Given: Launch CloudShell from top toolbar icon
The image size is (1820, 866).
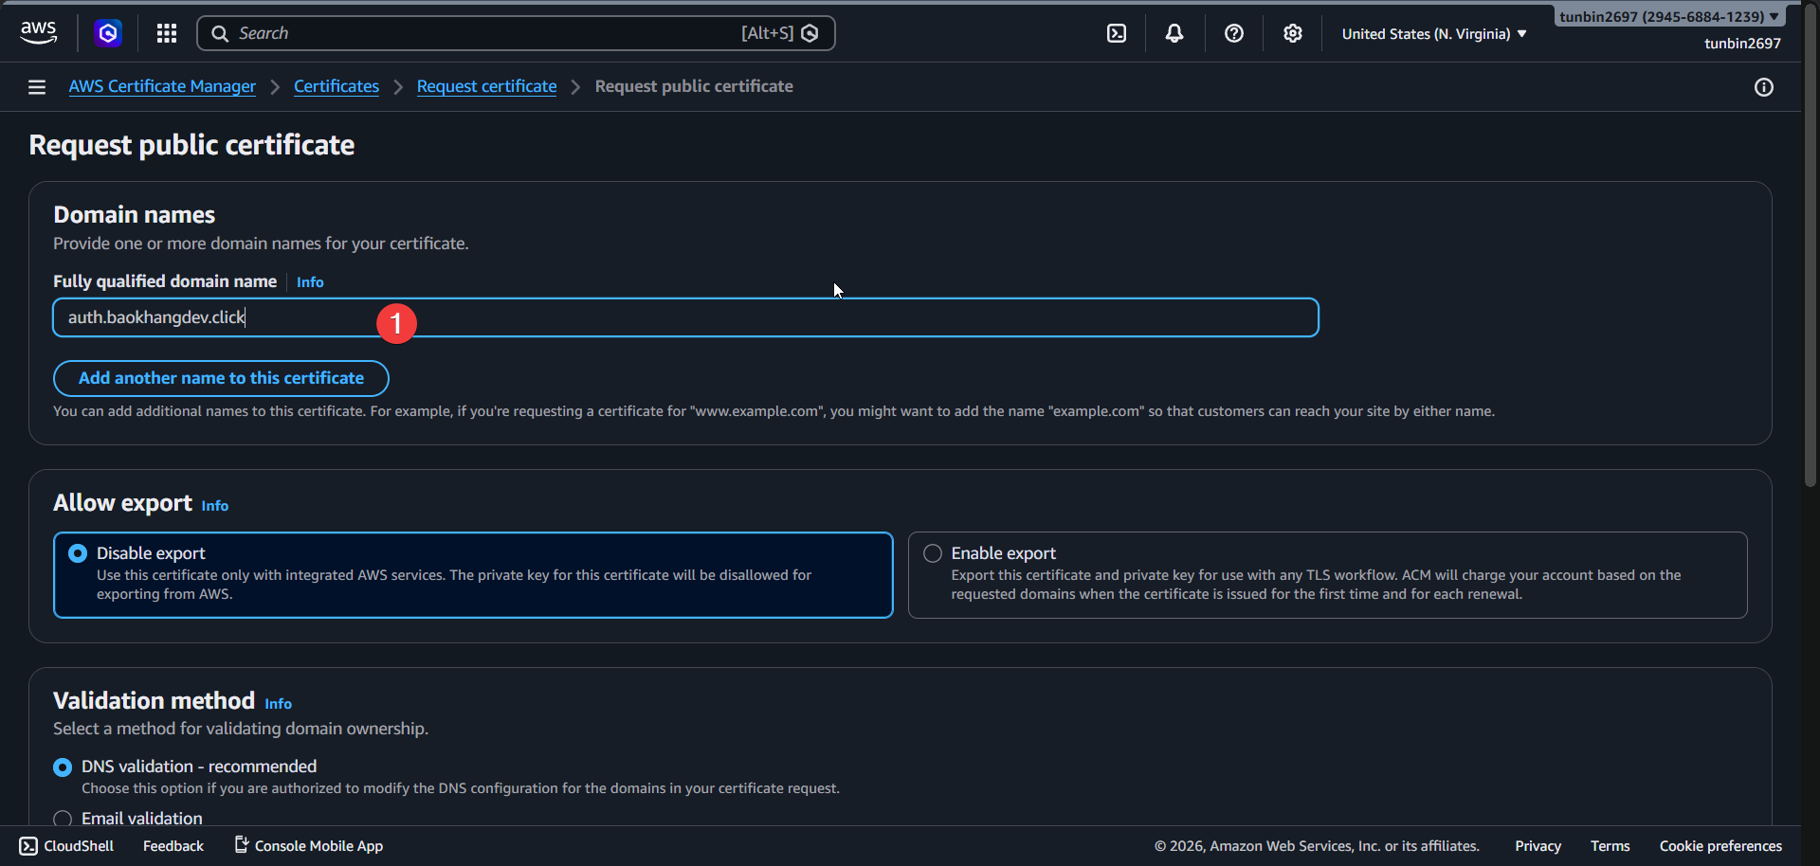Looking at the screenshot, I should coord(1117,33).
